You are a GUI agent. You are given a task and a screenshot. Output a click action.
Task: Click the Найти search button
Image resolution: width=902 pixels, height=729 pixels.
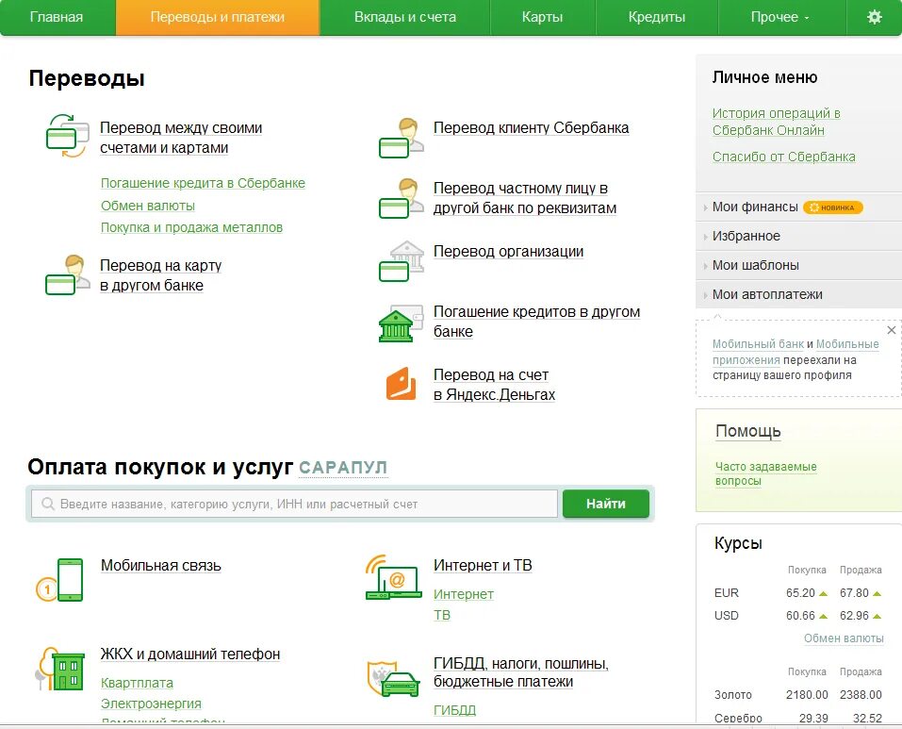pos(606,504)
